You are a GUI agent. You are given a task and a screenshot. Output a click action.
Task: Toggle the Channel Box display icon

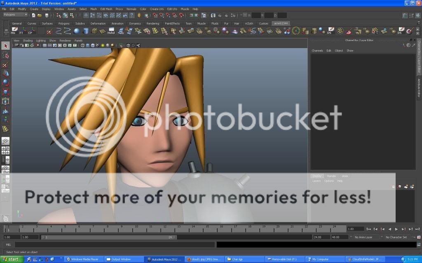[x=418, y=15]
